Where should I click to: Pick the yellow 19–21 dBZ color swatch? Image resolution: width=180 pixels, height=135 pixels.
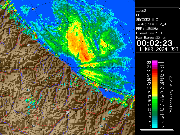[155, 92]
